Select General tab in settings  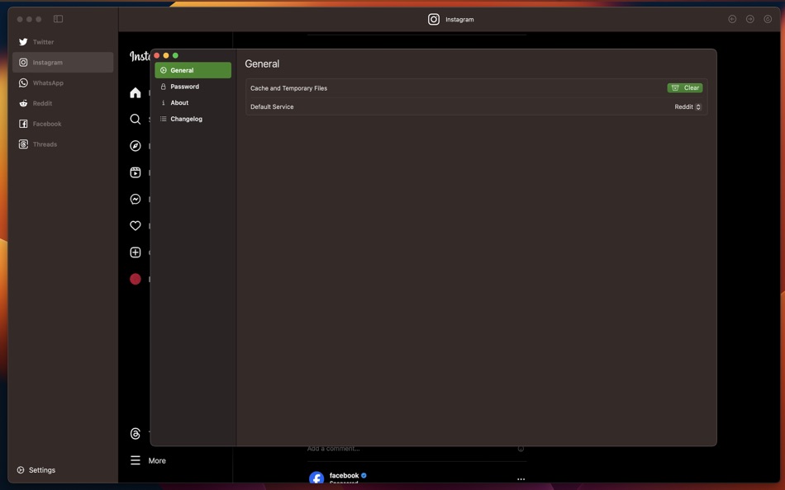pos(193,70)
